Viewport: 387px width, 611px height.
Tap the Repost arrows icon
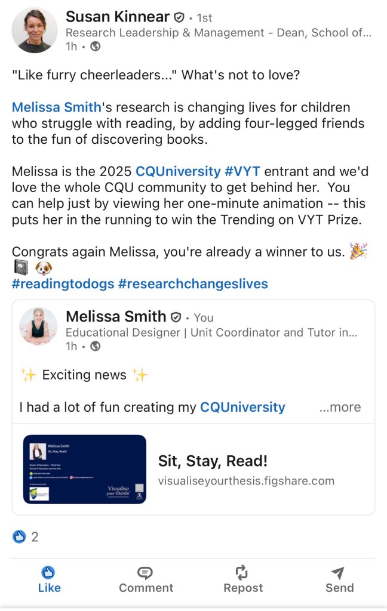click(x=242, y=573)
